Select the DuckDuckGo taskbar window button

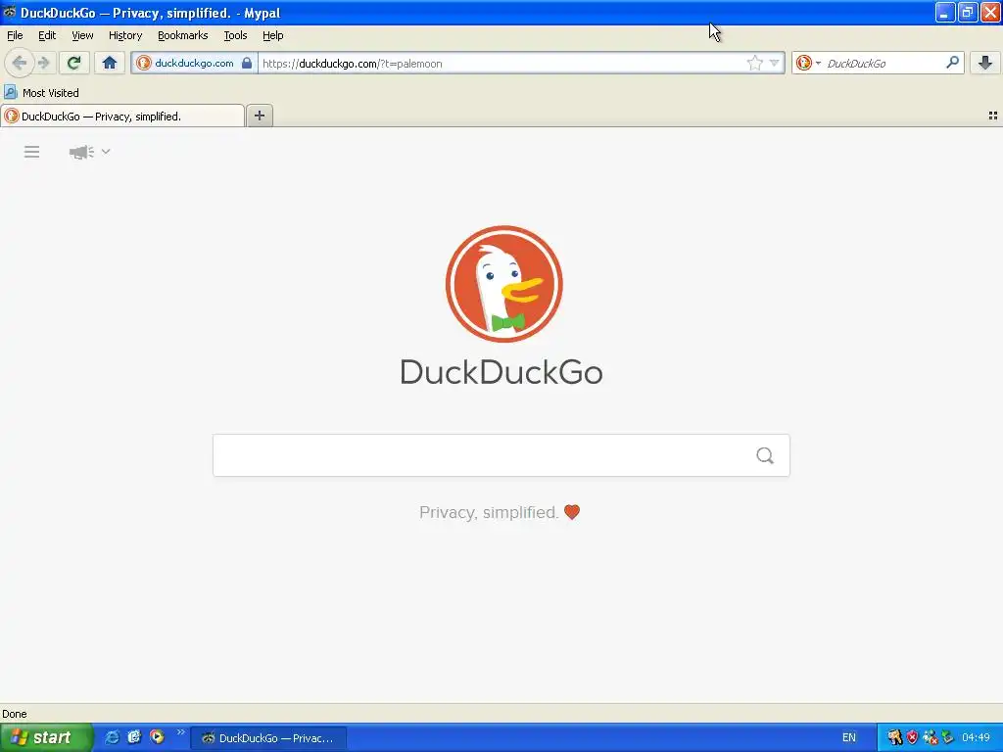(268, 738)
